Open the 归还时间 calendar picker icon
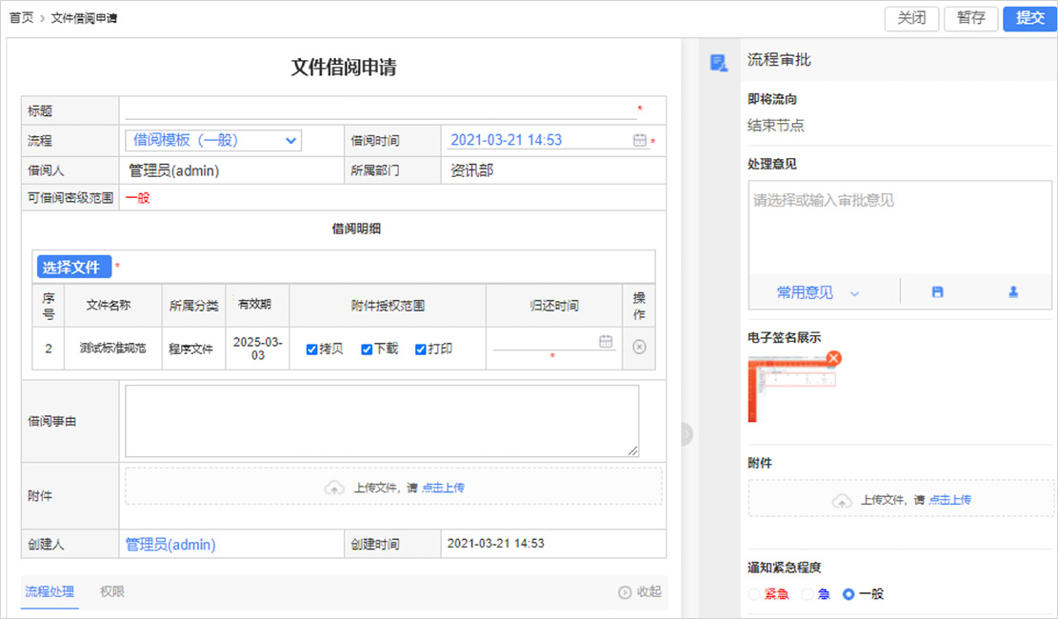Screen dimensions: 1058x619 [606, 342]
